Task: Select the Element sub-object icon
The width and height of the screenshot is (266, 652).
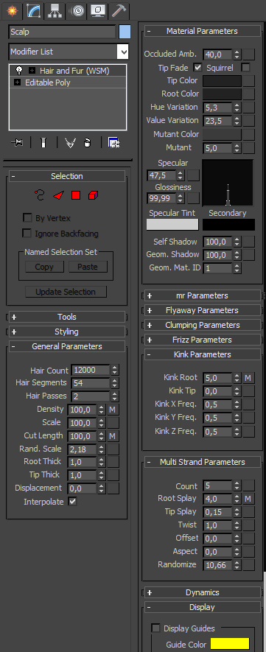Action: tap(93, 195)
